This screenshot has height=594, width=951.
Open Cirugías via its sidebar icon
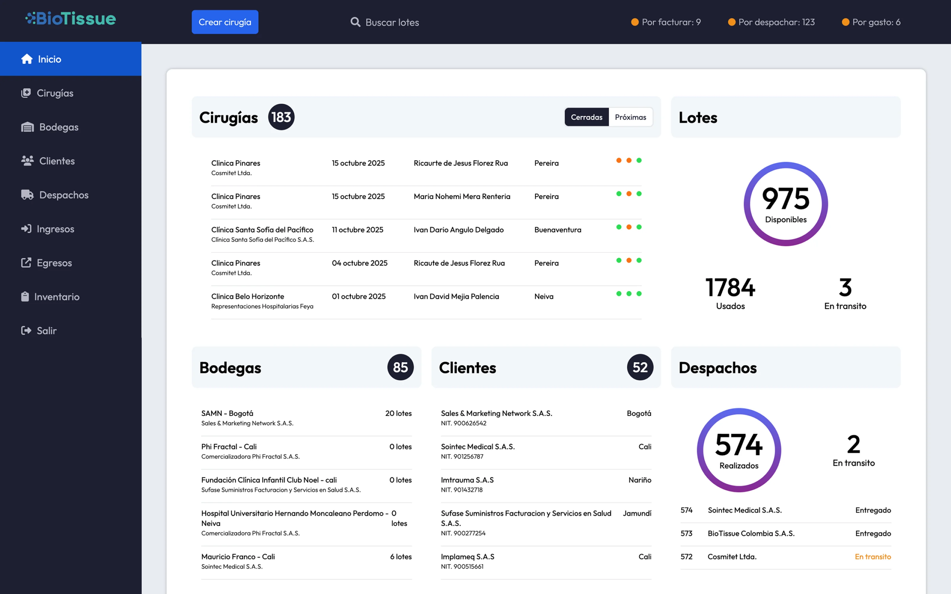[x=26, y=93]
